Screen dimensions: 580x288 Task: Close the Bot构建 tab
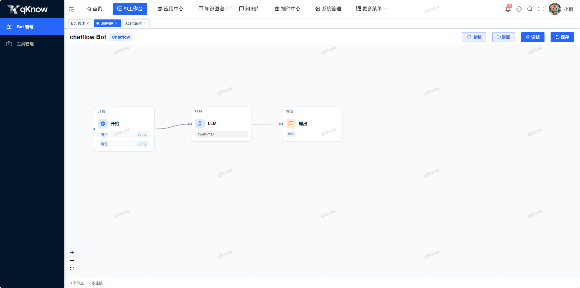[116, 23]
